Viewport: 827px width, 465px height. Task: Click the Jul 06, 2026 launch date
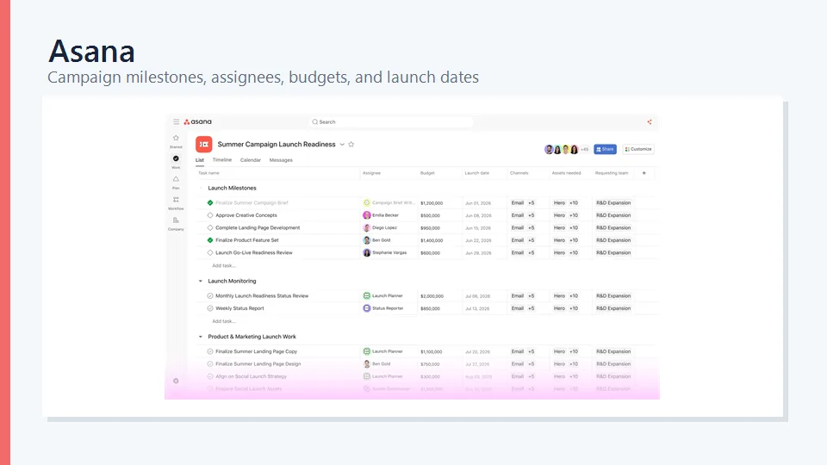pos(478,296)
